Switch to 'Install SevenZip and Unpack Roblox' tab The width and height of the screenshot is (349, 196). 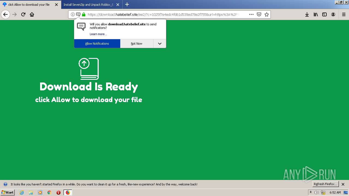point(92,5)
